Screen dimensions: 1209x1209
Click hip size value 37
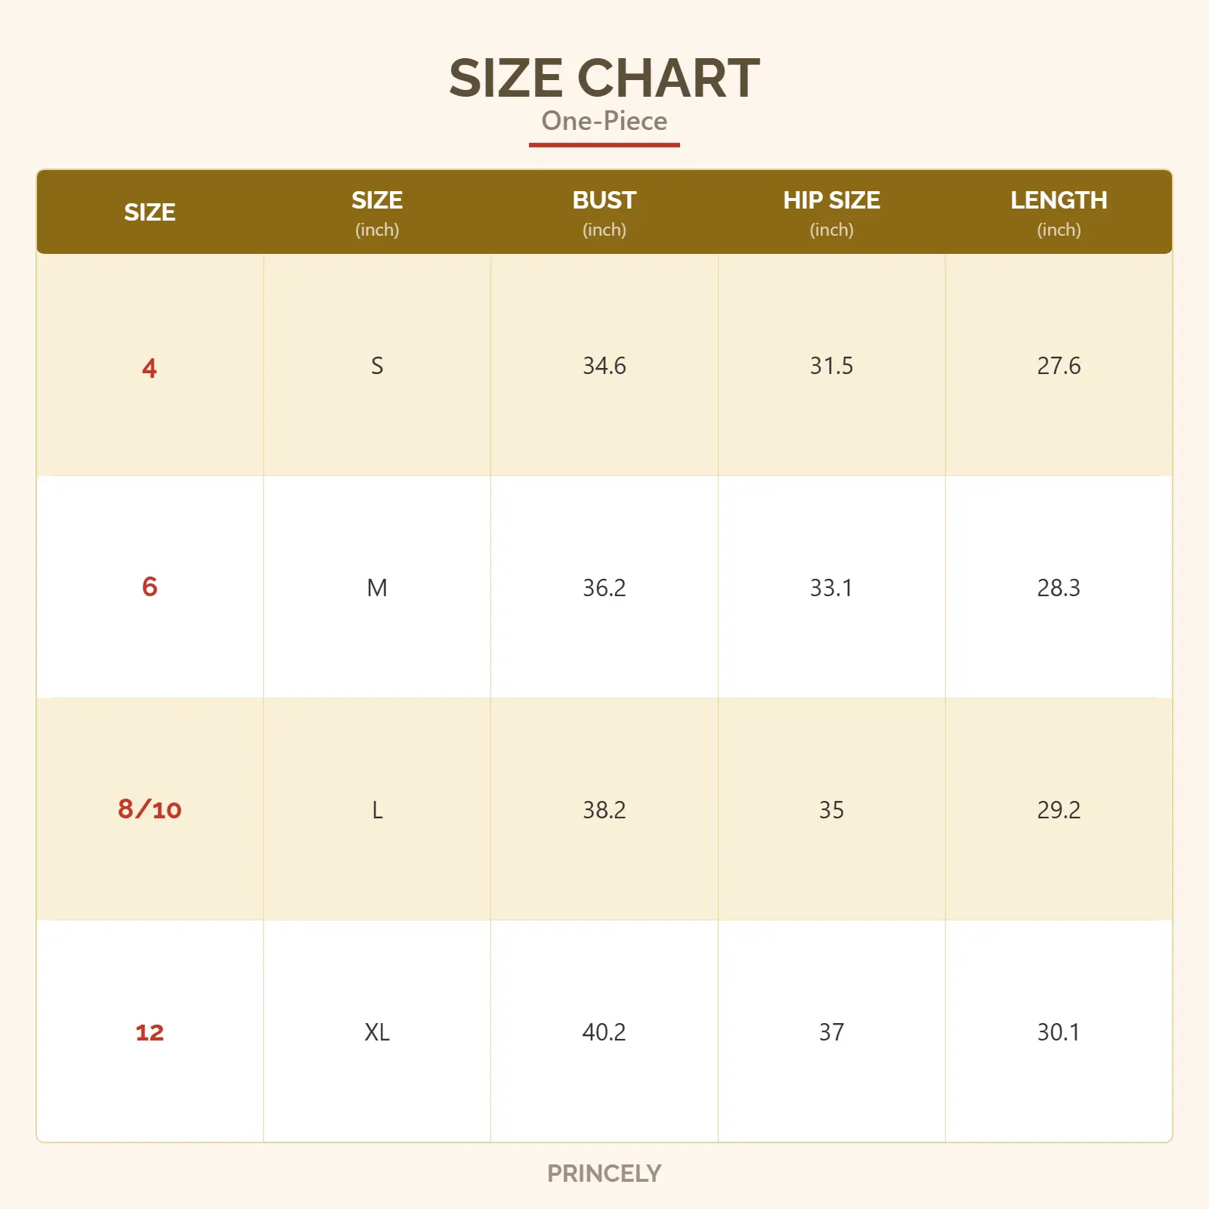tap(831, 1032)
